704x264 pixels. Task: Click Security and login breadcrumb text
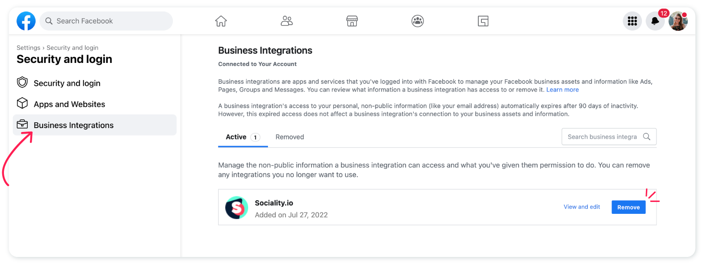(73, 48)
